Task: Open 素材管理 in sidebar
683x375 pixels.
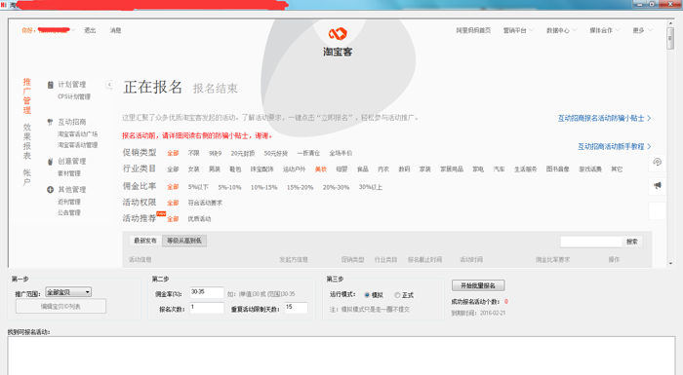Action: pos(69,173)
